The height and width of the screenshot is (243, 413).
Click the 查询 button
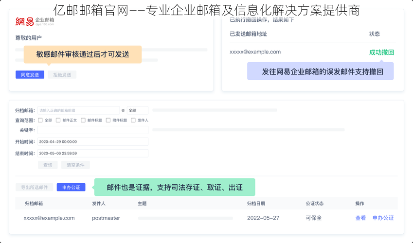tap(48, 165)
